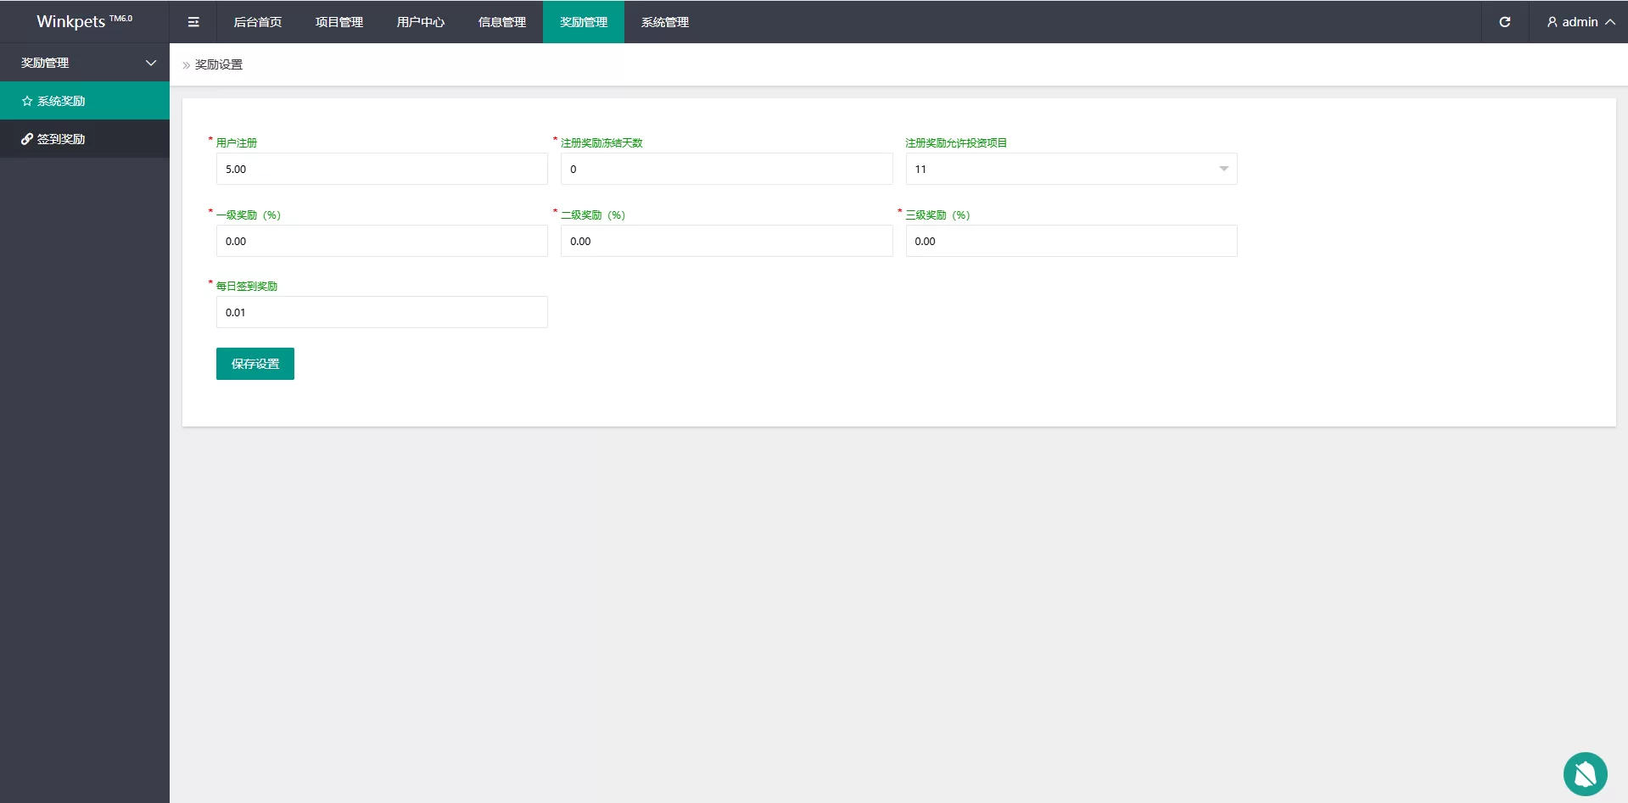Click the link icon beside 签到奖励
1628x803 pixels.
27,139
